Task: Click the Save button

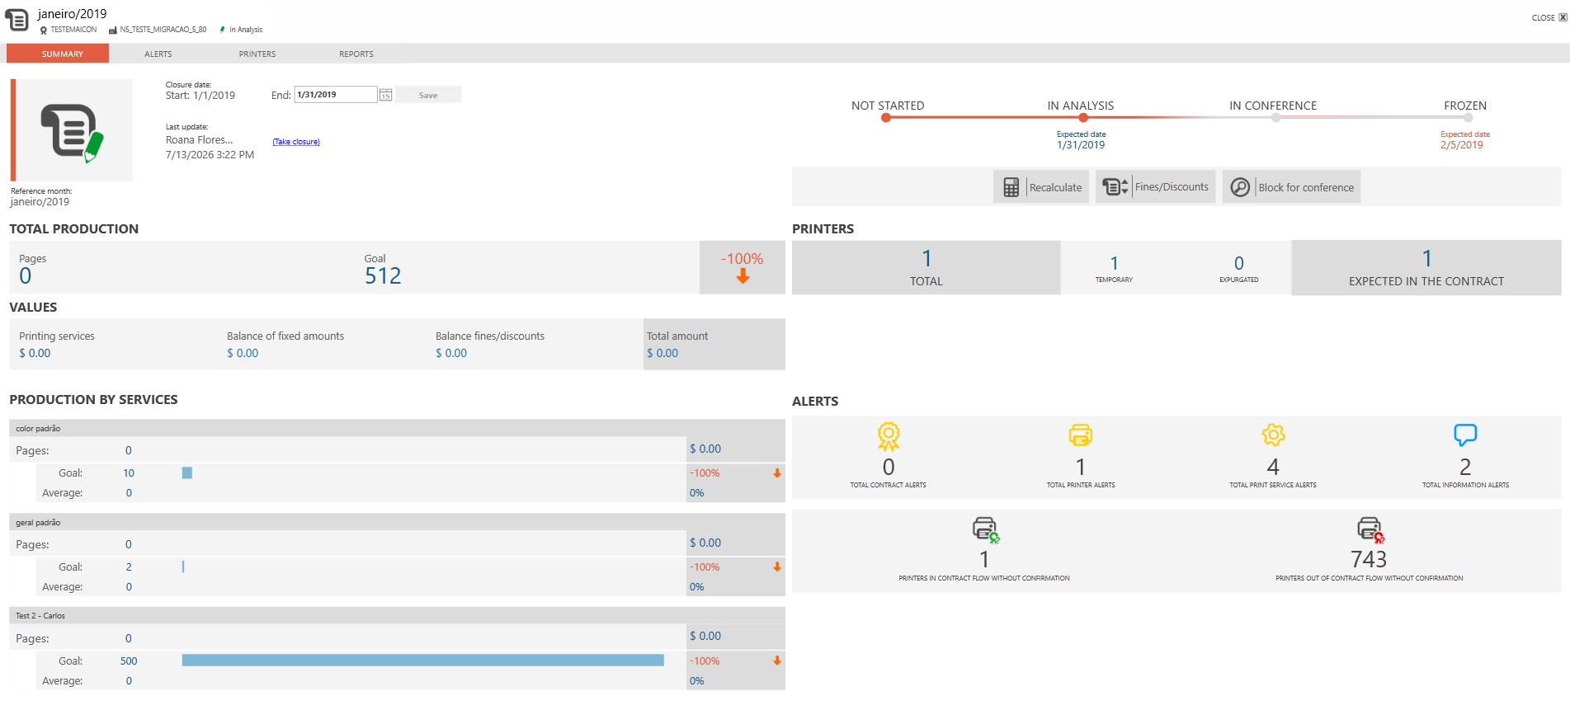Action: (x=428, y=95)
